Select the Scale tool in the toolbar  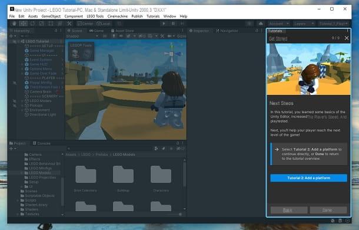(x=41, y=24)
